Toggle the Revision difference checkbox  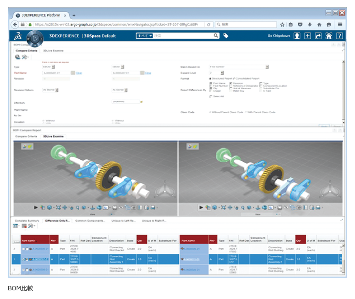point(231,83)
